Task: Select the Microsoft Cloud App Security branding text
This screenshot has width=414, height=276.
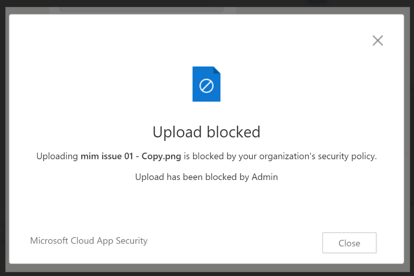Action: point(88,241)
